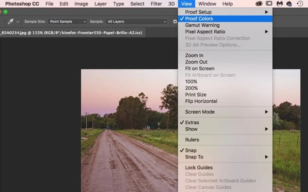The width and height of the screenshot is (308, 192).
Task: Choose Lock Guides
Action: click(225, 168)
